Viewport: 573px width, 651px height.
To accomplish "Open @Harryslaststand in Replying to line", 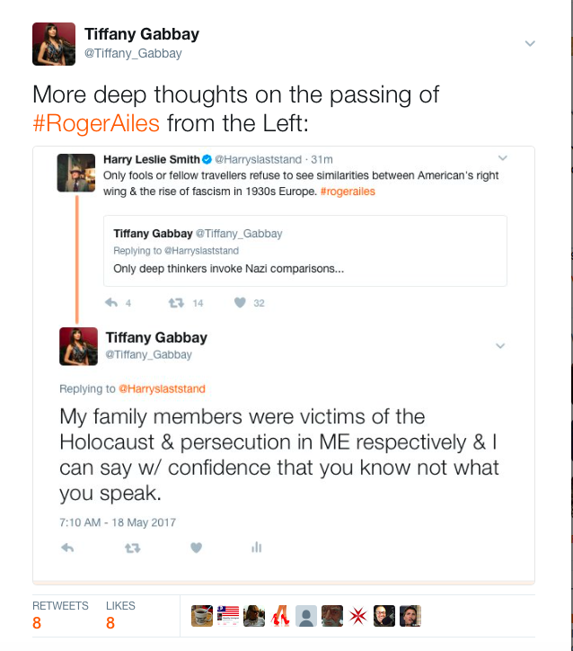I will point(162,388).
